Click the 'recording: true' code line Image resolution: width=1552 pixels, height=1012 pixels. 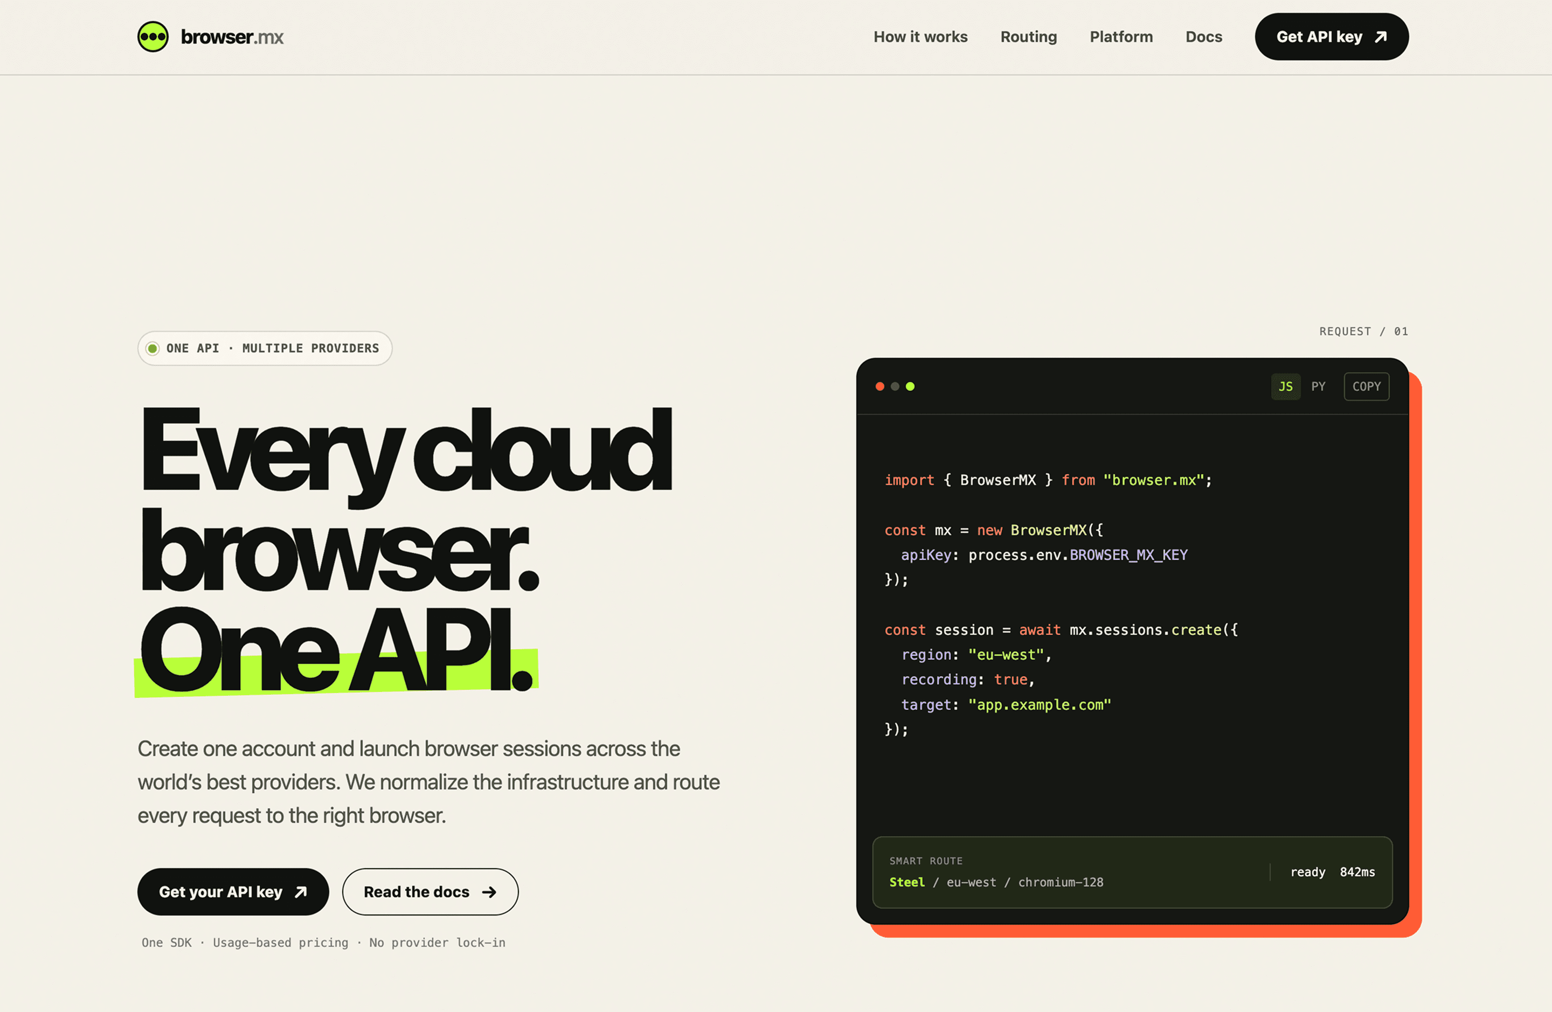point(968,680)
